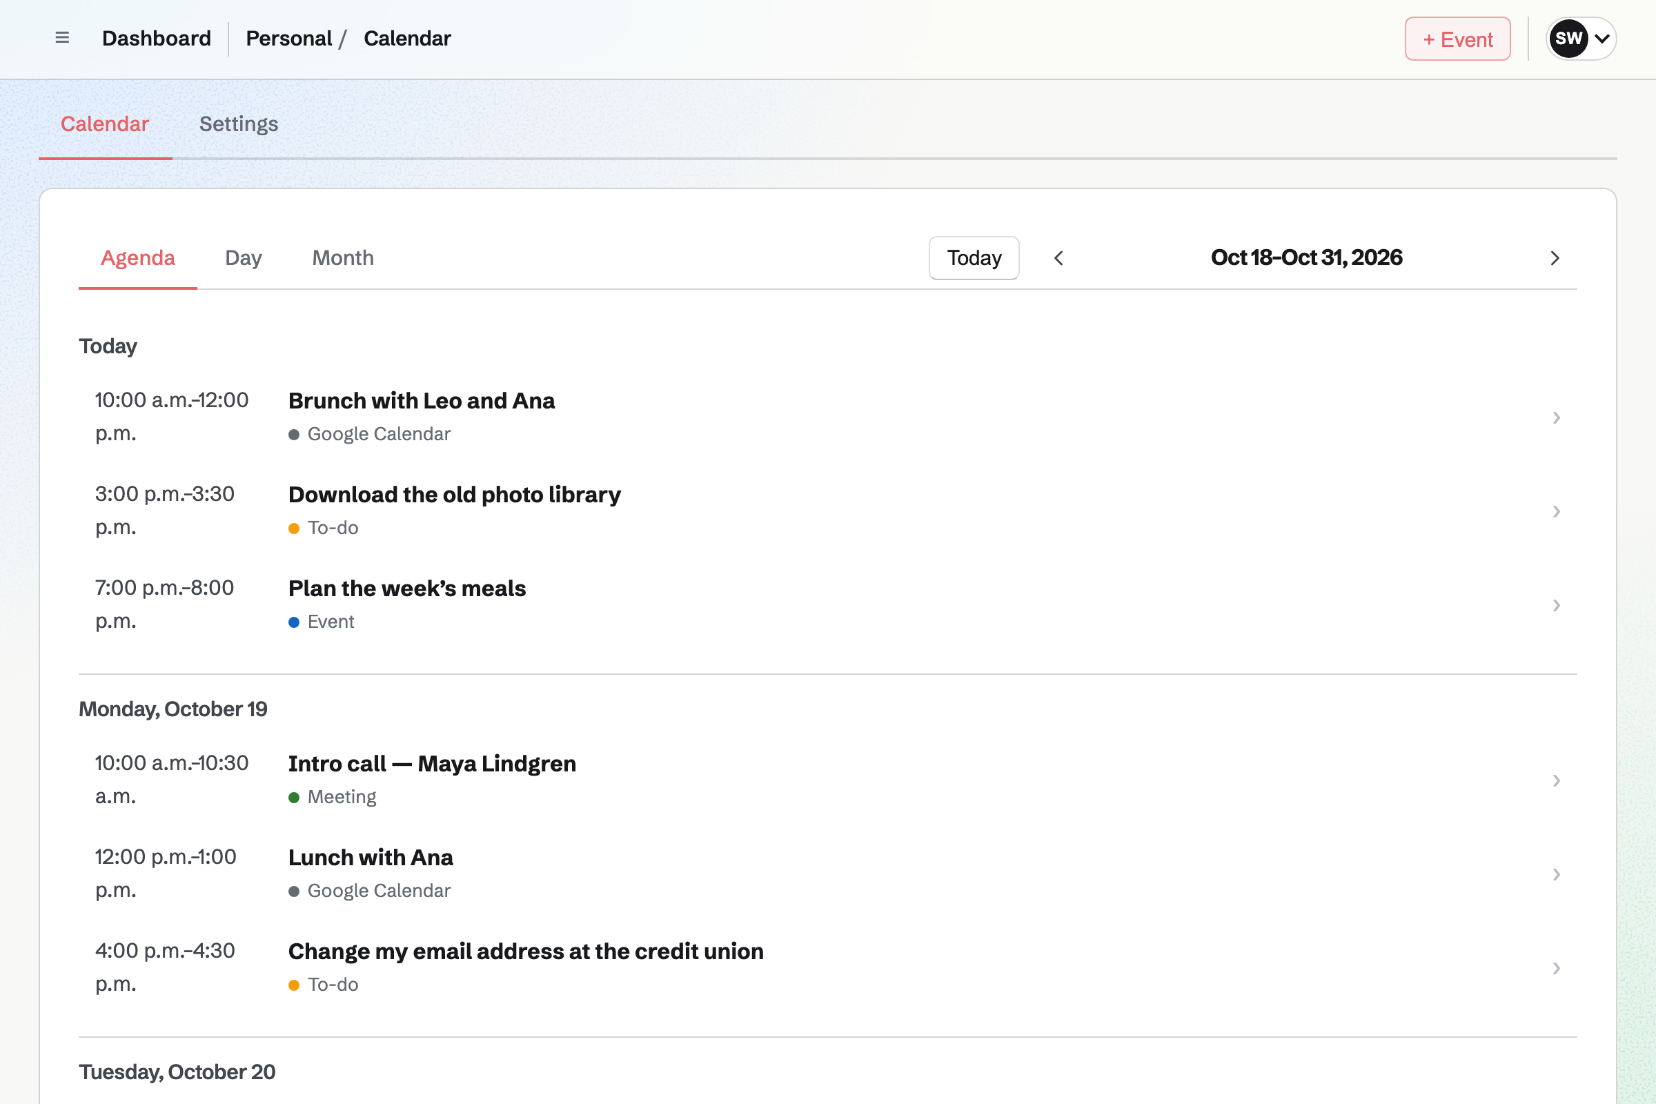Image resolution: width=1656 pixels, height=1104 pixels.
Task: Open Plan the week's meals event
Action: pyautogui.click(x=828, y=605)
